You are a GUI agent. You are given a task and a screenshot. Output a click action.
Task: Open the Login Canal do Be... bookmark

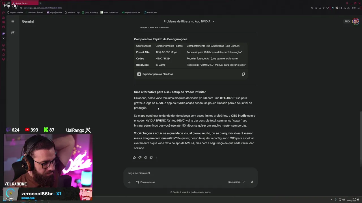[x=132, y=12]
